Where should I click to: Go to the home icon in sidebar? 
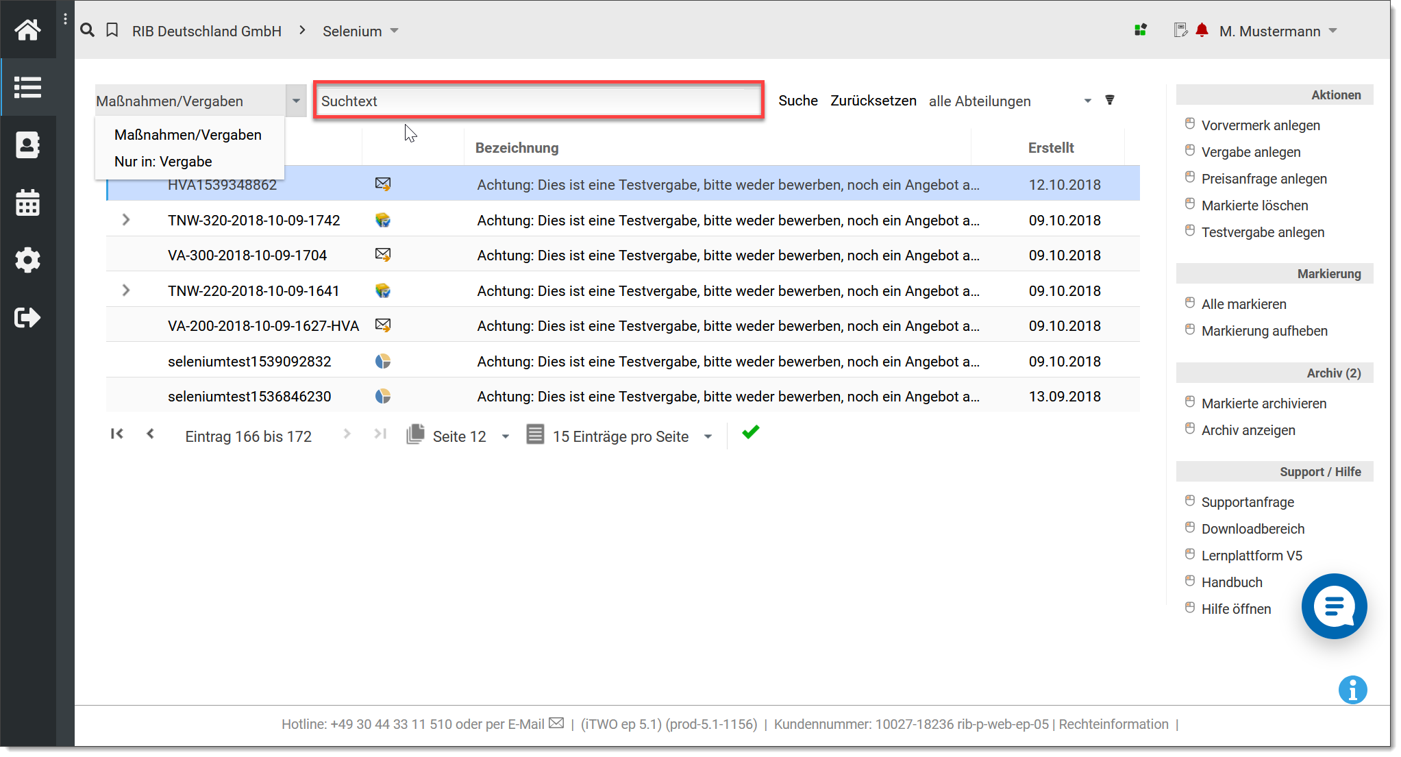[27, 29]
